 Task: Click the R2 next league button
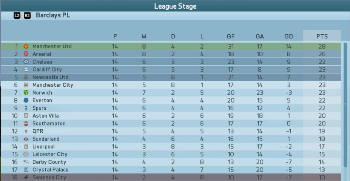pos(27,15)
